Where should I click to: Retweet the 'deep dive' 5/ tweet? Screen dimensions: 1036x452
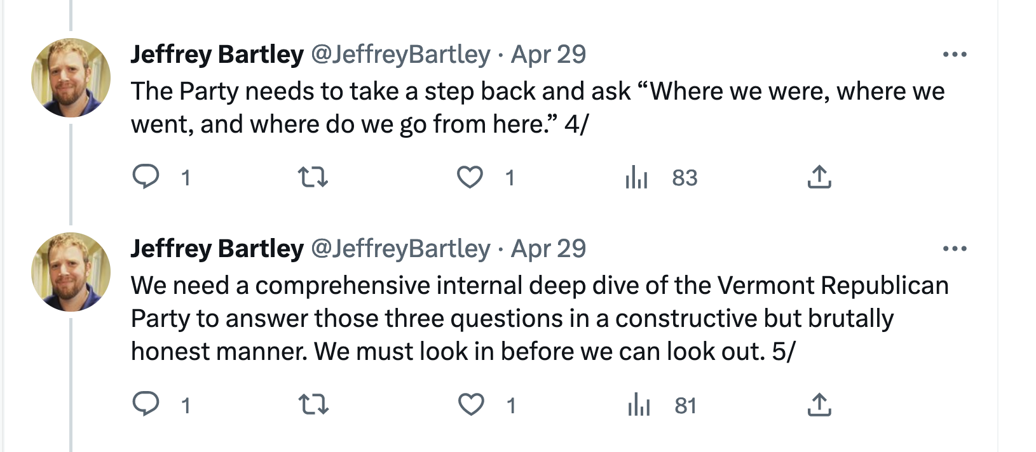[x=313, y=404]
